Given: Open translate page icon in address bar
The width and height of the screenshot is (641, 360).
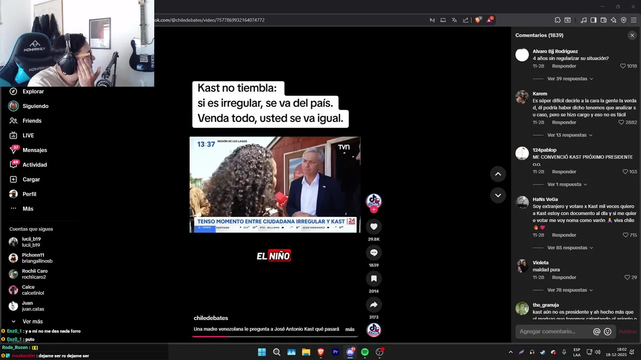Looking at the screenshot, I should click(x=454, y=20).
